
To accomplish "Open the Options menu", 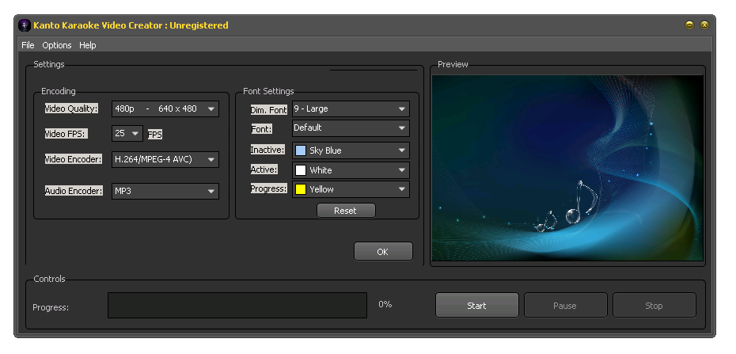I will (57, 45).
